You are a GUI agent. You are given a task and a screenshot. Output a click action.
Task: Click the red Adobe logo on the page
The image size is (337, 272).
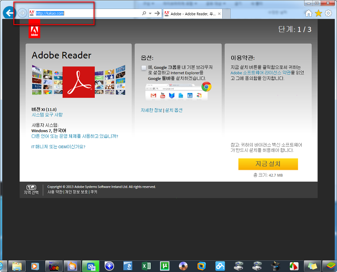tap(34, 29)
